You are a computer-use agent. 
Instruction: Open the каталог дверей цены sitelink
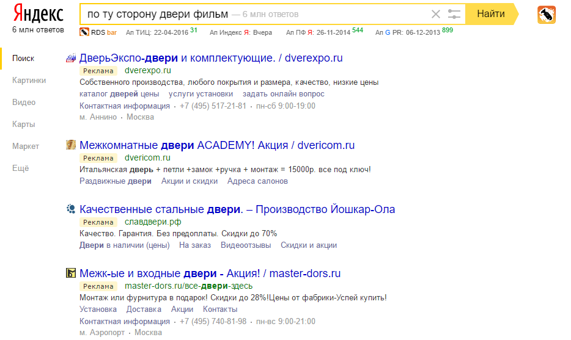click(119, 94)
